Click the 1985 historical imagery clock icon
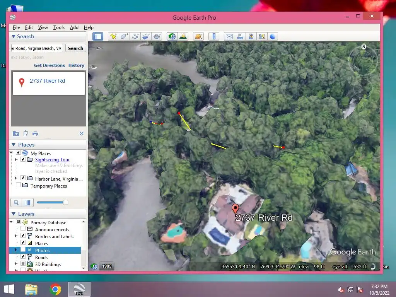Image resolution: width=396 pixels, height=297 pixels. pos(94,266)
